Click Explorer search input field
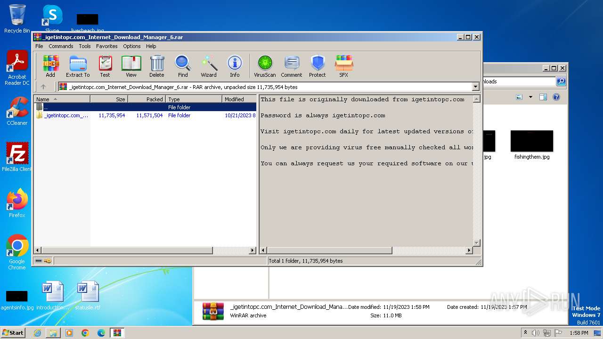Viewport: 603px width, 339px height. 519,81
